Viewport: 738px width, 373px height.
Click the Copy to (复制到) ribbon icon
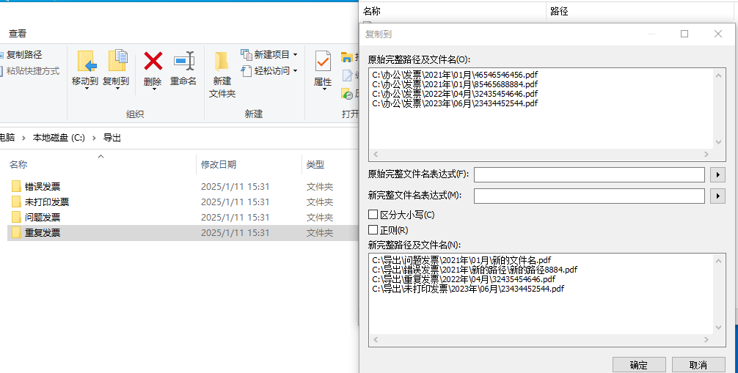pos(117,61)
